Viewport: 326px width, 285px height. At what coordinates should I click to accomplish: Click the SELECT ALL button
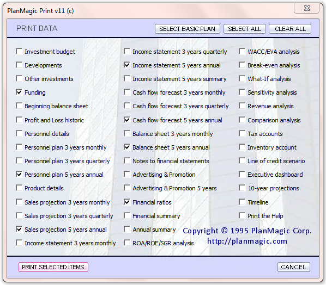click(x=244, y=29)
